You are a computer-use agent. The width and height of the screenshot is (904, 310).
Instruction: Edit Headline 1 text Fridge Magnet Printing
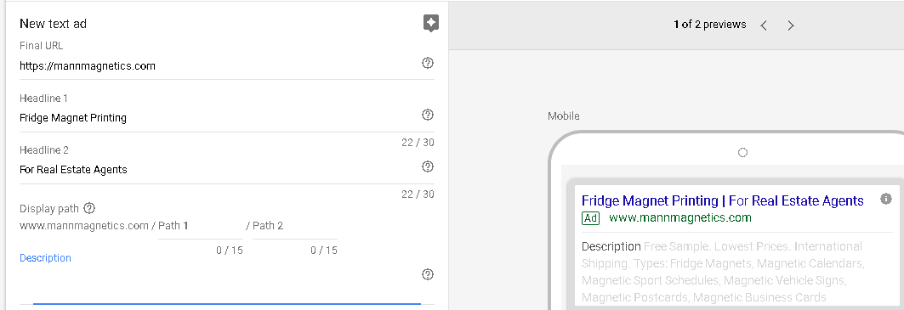pos(219,117)
